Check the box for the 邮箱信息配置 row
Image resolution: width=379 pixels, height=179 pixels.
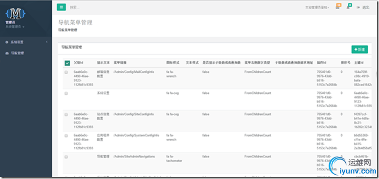66,72
